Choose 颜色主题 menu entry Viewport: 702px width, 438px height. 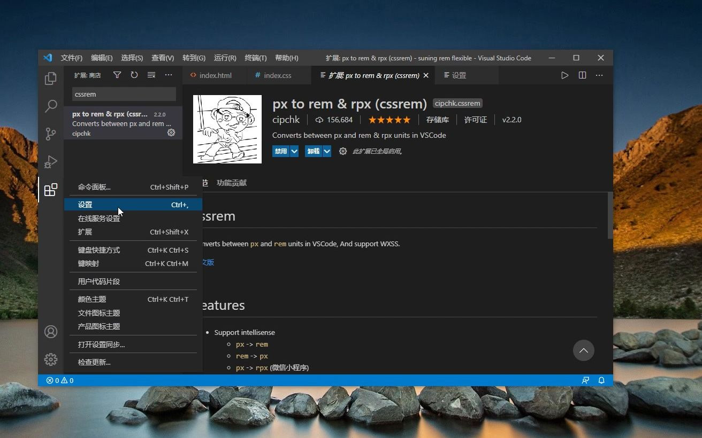coord(133,299)
